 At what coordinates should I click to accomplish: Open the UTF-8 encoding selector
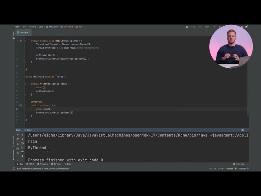[221, 169]
